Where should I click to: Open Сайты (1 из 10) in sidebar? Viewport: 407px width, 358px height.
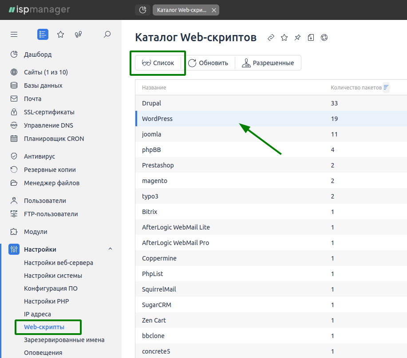pos(46,72)
